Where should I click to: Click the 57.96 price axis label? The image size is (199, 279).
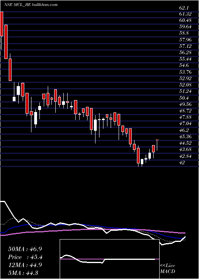[x=185, y=40]
